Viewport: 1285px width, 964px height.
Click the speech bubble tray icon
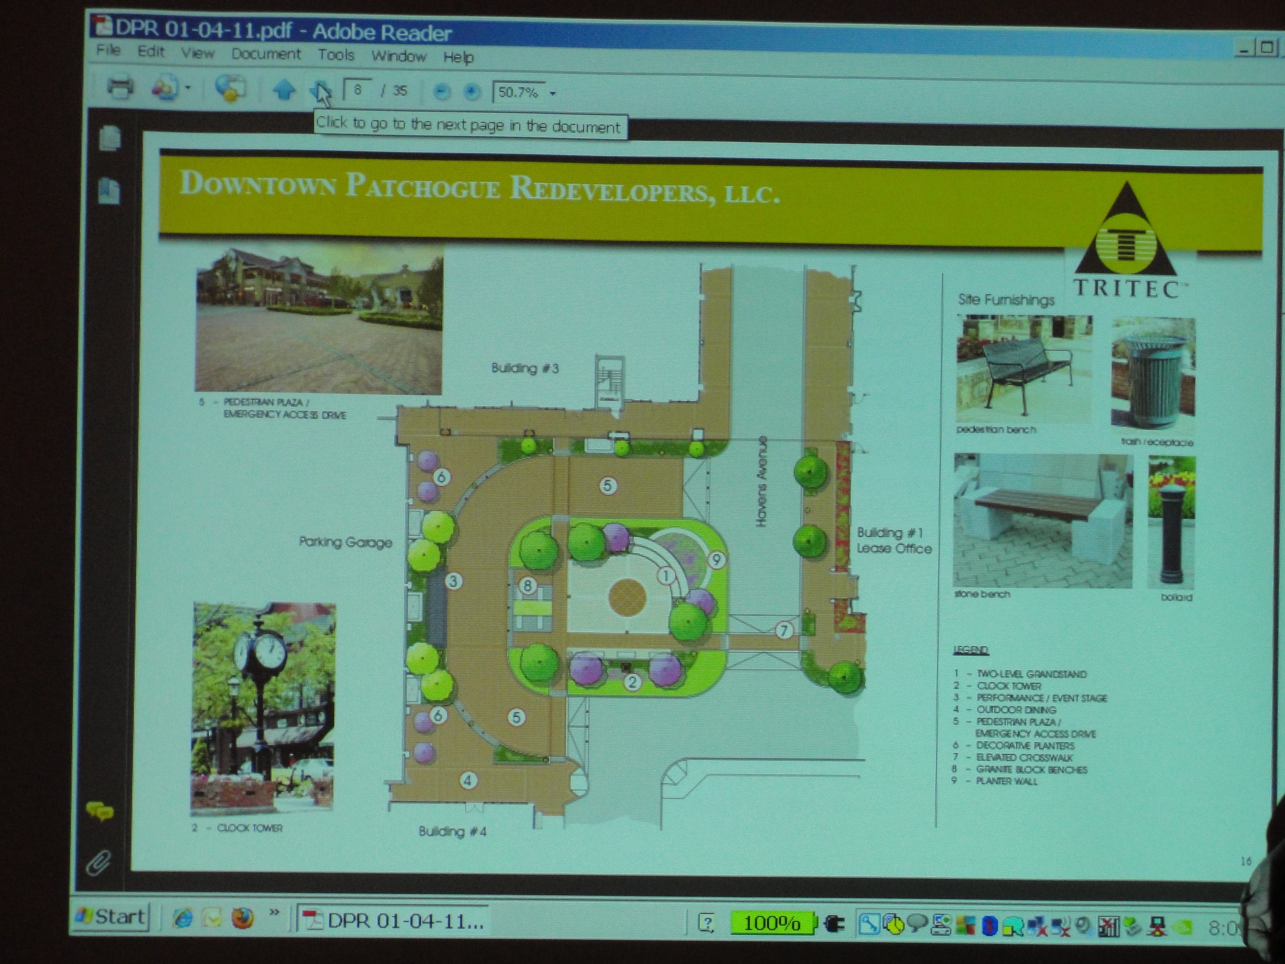tap(917, 923)
